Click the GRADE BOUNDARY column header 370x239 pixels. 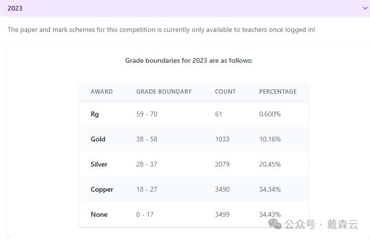164,92
